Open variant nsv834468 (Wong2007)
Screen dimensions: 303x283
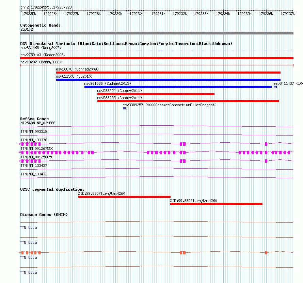click(41, 48)
